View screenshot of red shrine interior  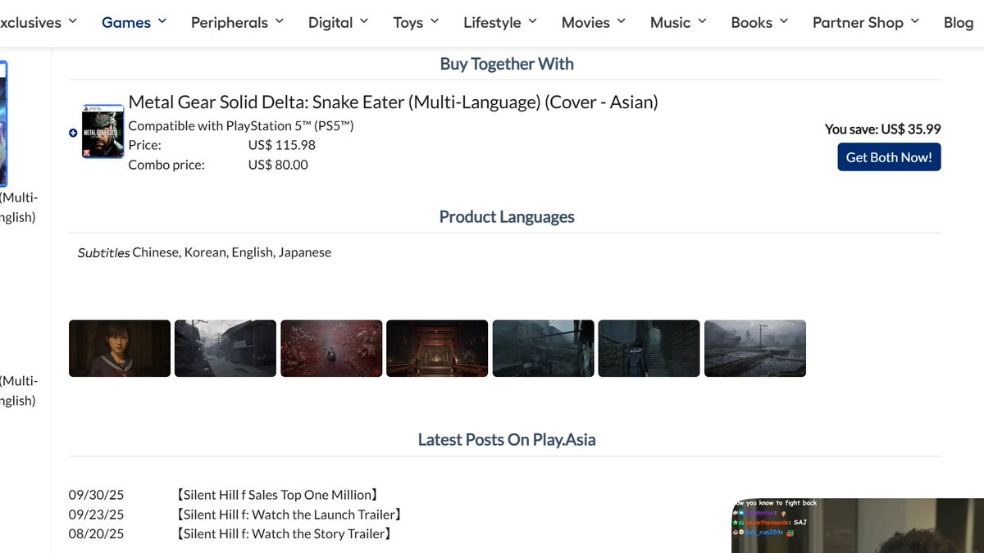(x=437, y=348)
